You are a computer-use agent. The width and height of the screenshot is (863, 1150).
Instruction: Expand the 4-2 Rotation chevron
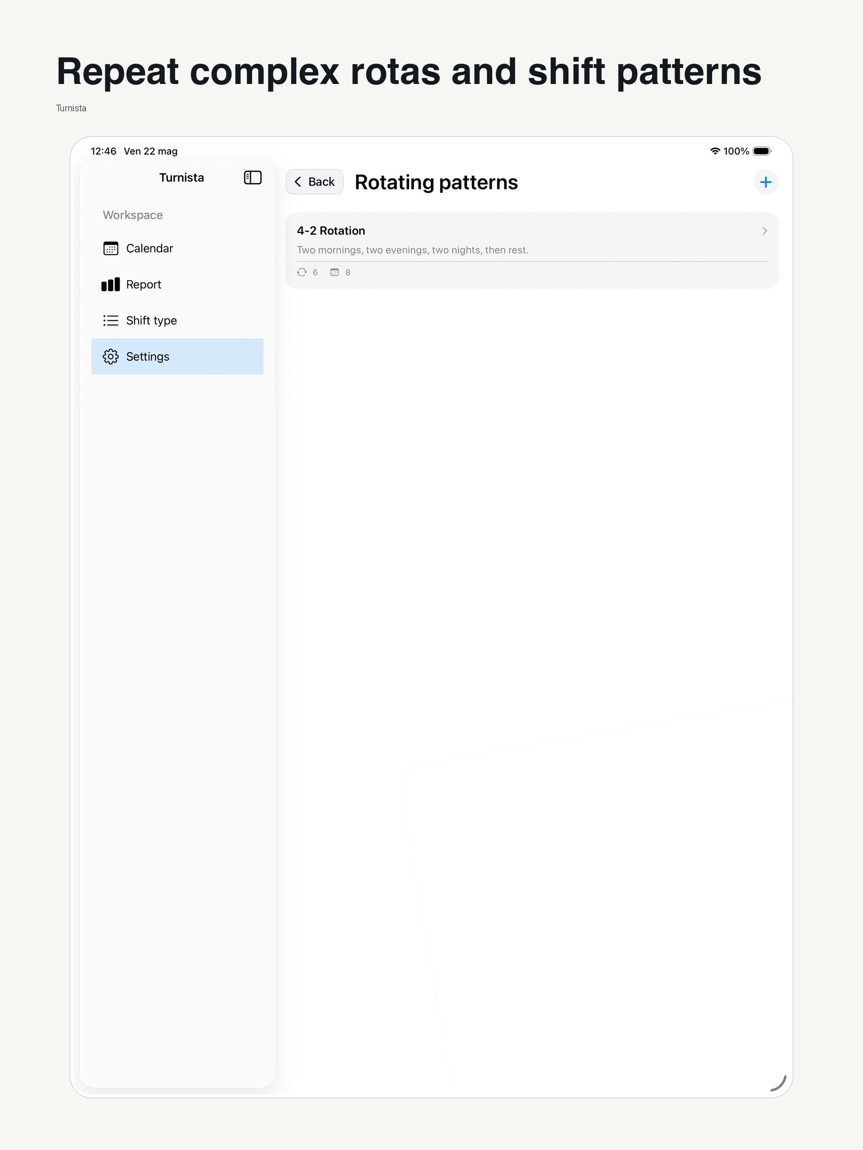pos(765,231)
